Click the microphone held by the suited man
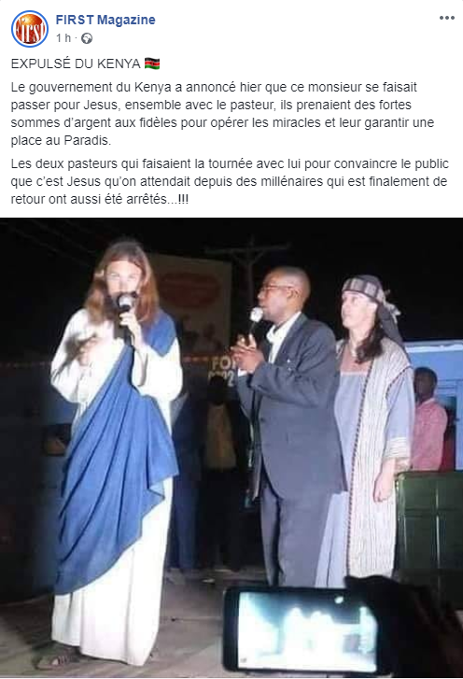463x679 pixels. (x=254, y=320)
